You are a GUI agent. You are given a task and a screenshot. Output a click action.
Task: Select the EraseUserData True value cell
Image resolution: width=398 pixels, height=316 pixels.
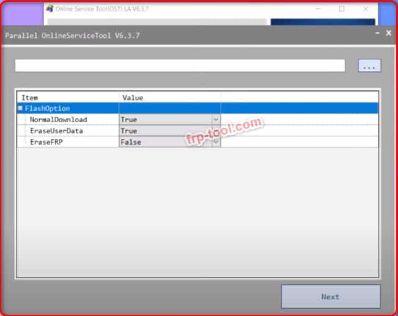[x=169, y=131]
